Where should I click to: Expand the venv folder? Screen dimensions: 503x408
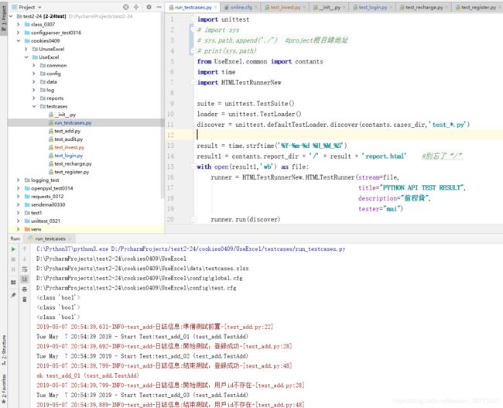click(19, 229)
